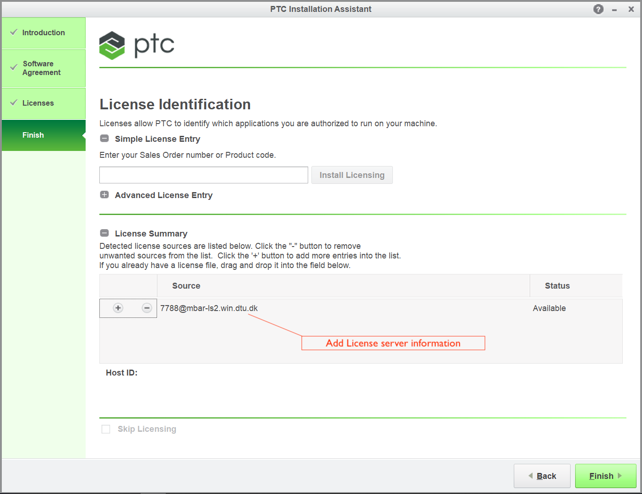Click the Back button
Screen dimensions: 642x494
click(542, 476)
